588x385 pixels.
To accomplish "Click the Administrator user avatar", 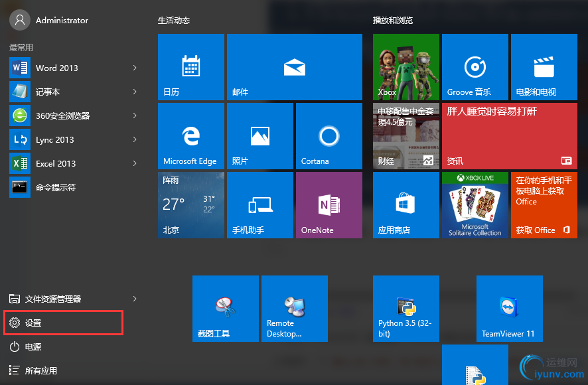I will (x=20, y=20).
